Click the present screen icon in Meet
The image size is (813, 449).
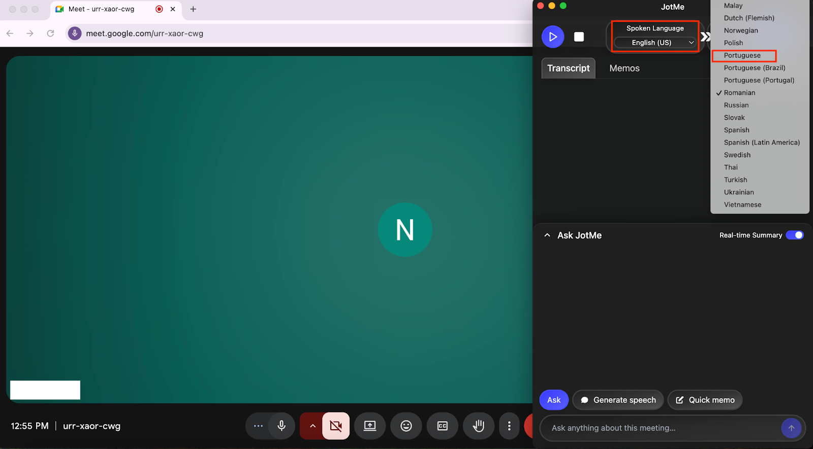370,426
